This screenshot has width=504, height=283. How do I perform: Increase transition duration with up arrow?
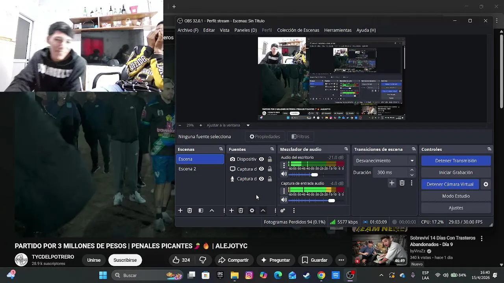(x=412, y=171)
